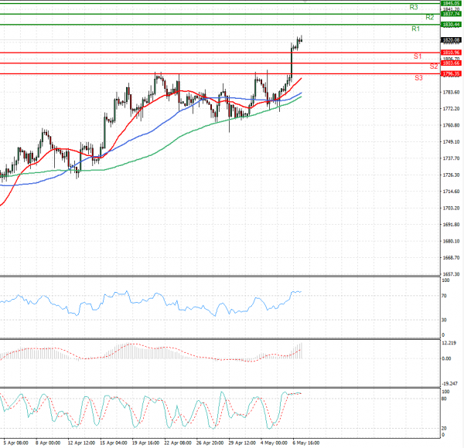Click the 1691.80 price axis value
This screenshot has height=448, width=464.
coord(451,225)
